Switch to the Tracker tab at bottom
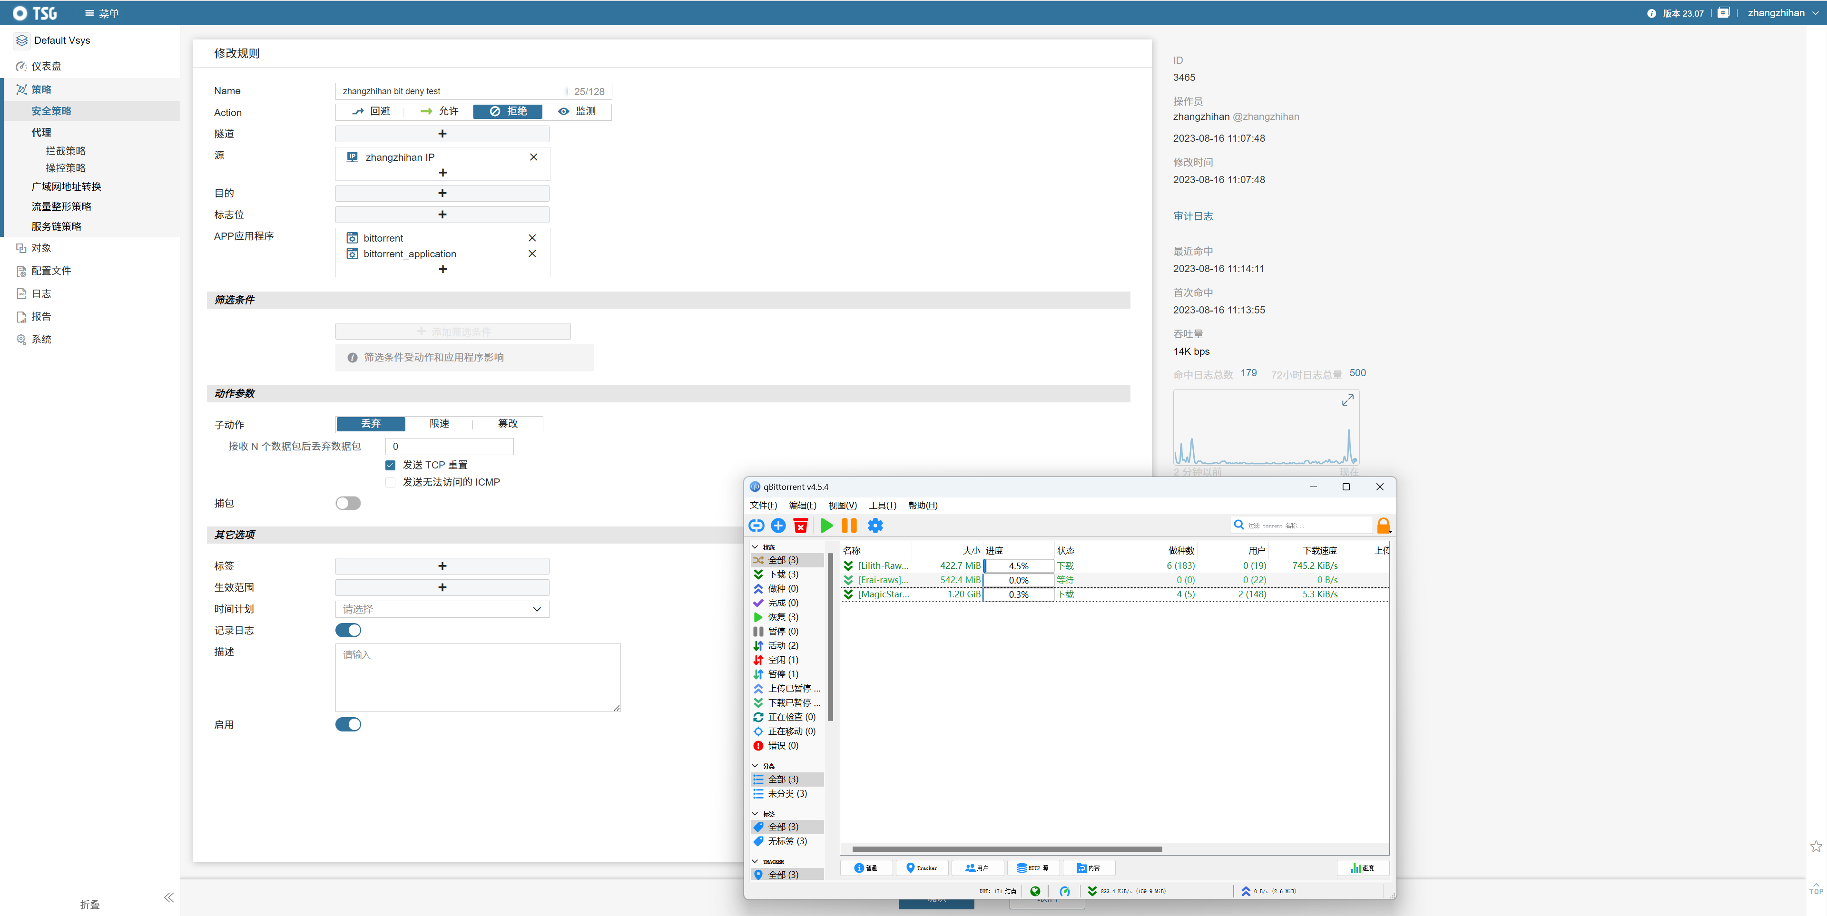Screen dimensions: 1827x916 point(921,868)
